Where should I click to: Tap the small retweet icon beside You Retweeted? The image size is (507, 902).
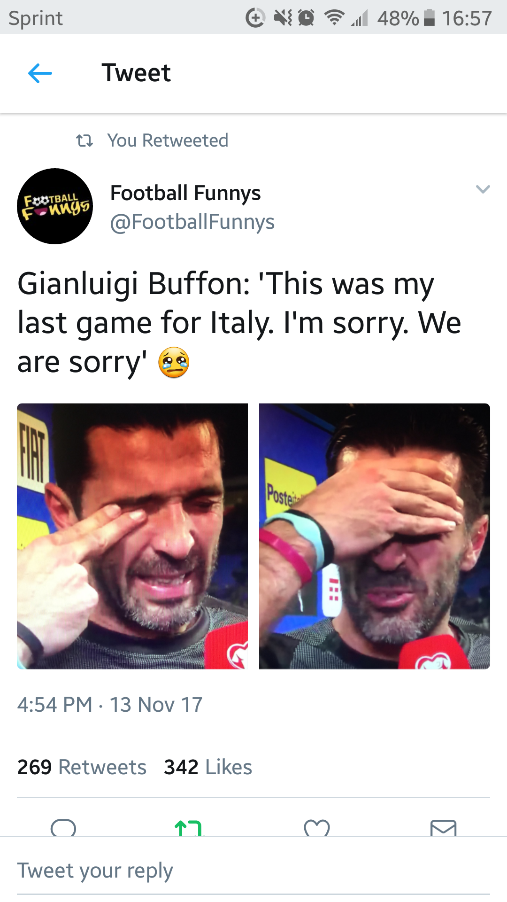(84, 140)
